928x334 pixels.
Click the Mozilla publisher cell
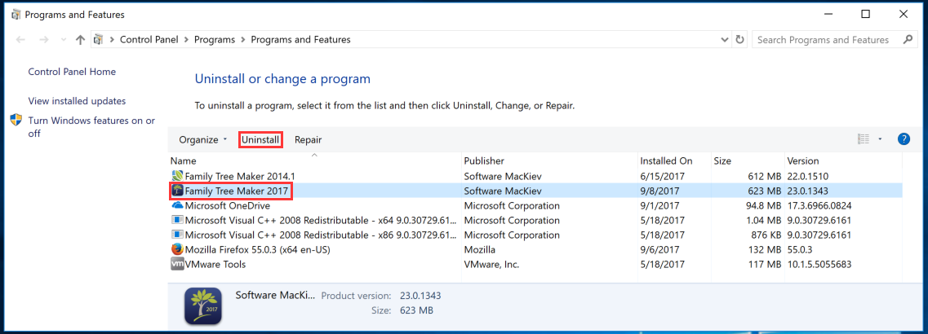pos(479,249)
